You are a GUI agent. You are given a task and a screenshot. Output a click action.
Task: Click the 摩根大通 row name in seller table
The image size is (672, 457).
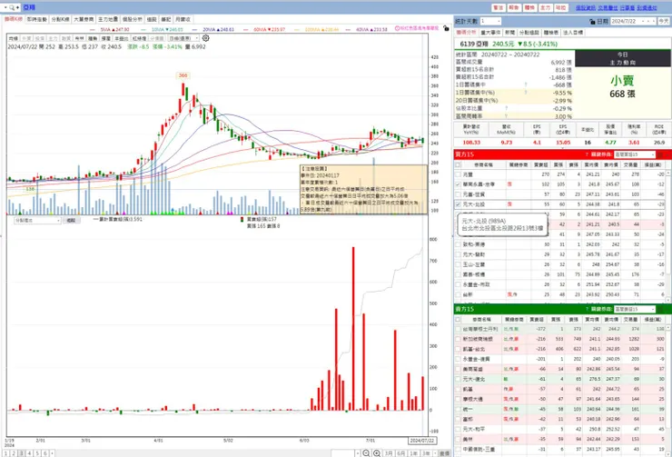[473, 399]
